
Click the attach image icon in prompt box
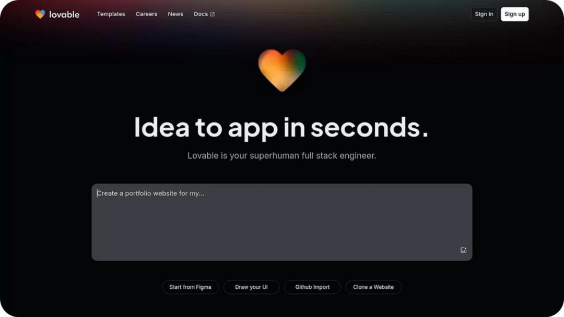(463, 250)
